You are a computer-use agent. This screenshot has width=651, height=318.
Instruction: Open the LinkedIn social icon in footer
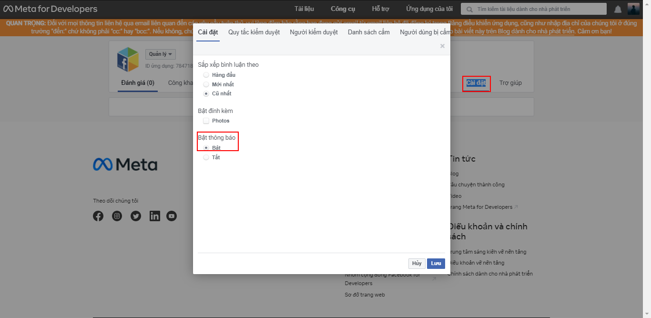coord(154,216)
